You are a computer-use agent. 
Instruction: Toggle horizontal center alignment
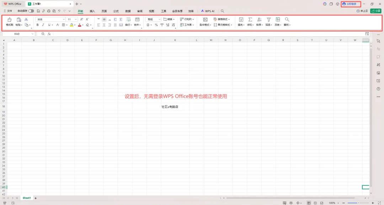point(104,25)
